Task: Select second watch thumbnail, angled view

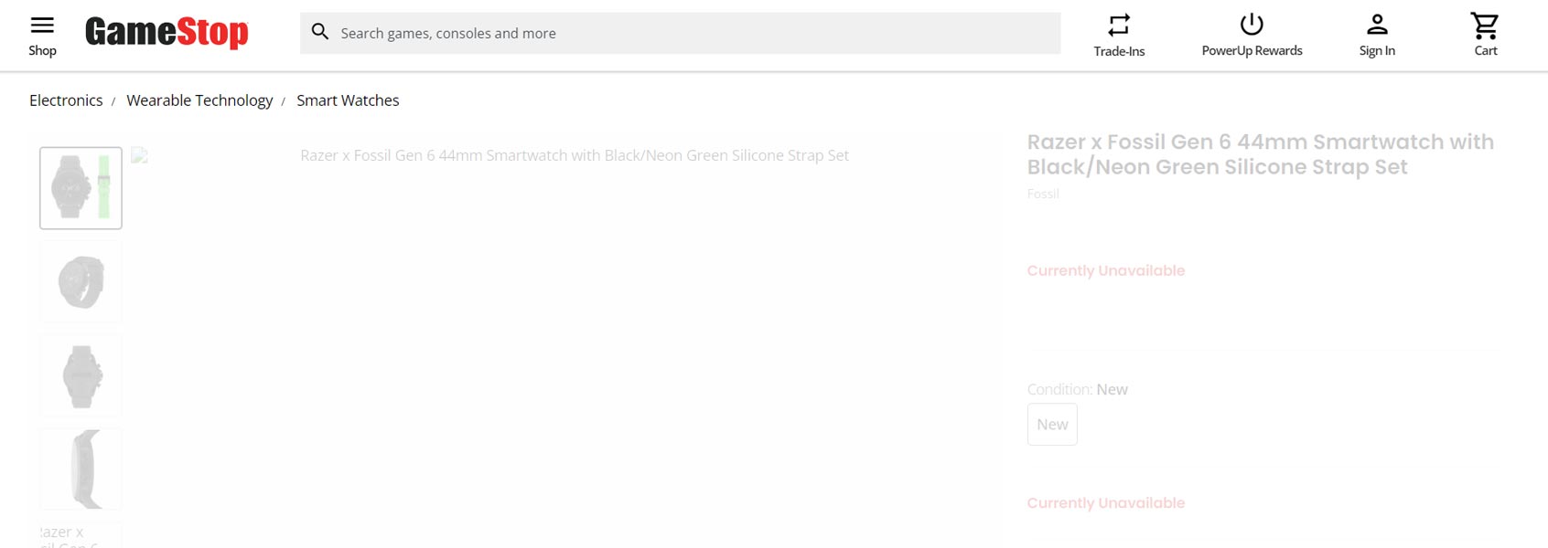Action: coord(81,281)
